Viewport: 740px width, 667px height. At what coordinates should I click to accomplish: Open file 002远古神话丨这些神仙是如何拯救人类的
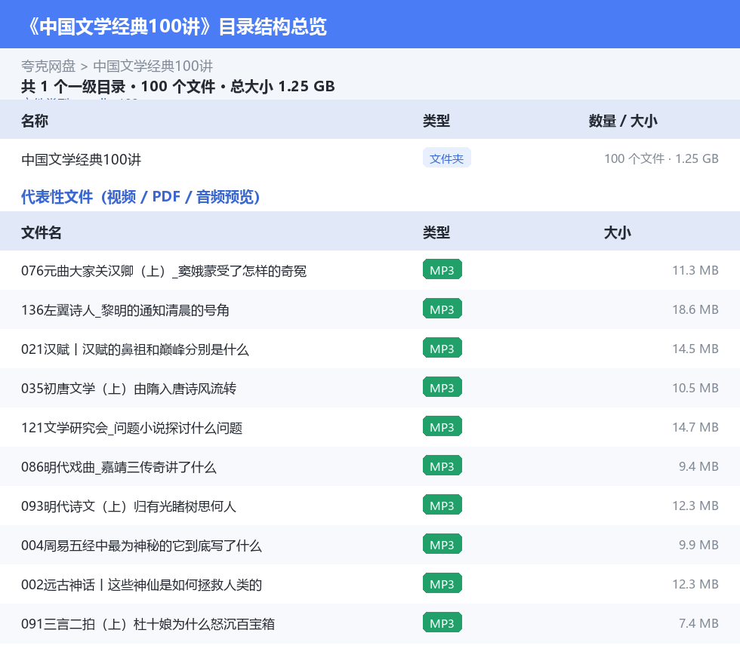click(x=142, y=584)
